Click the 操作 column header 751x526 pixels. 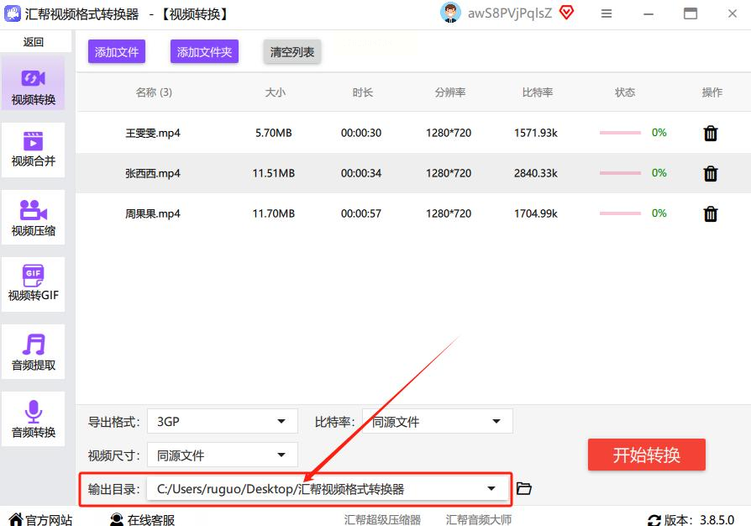pos(712,92)
